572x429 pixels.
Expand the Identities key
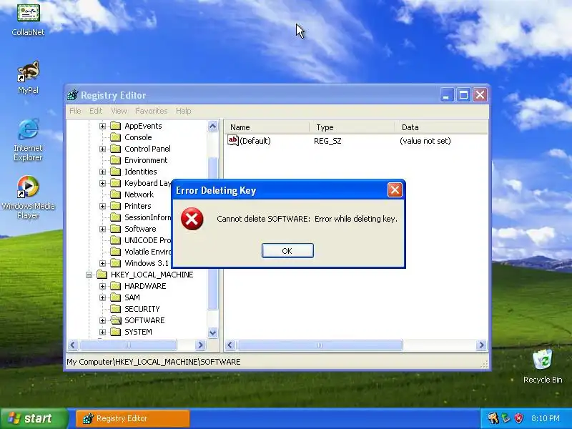tap(102, 172)
